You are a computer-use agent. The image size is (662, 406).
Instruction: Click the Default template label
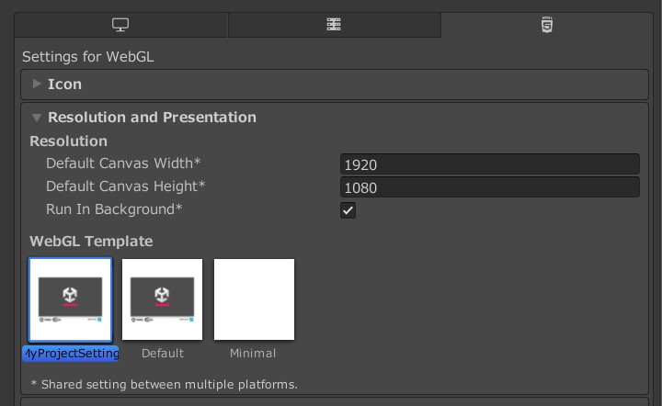click(x=163, y=354)
